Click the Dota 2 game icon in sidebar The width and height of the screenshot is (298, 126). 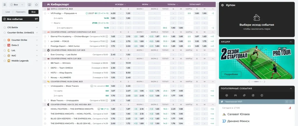[x=9, y=45]
